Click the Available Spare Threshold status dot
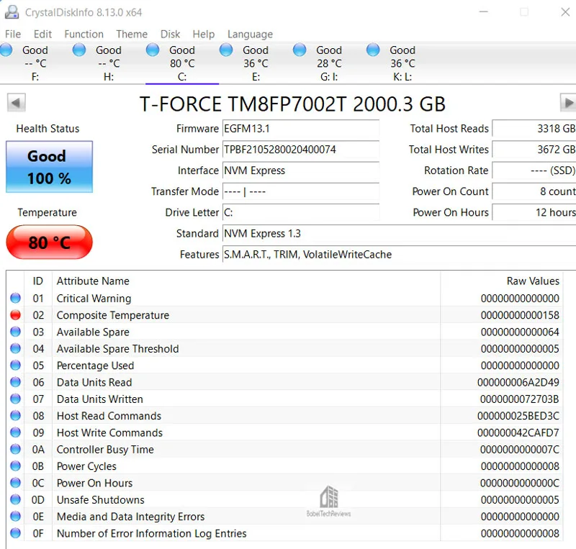 click(15, 348)
